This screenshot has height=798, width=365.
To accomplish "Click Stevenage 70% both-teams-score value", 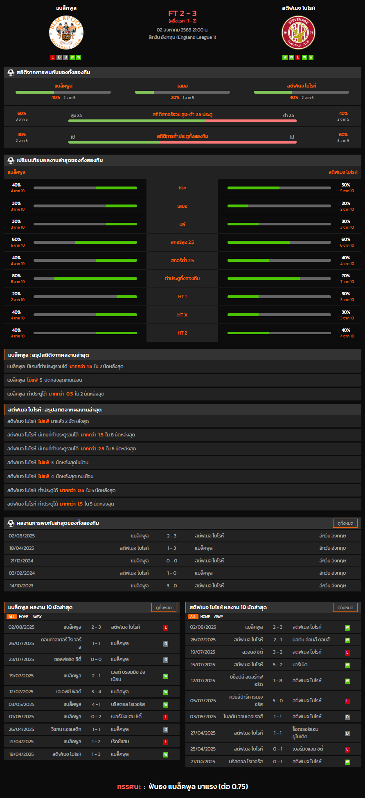I will pyautogui.click(x=346, y=276).
